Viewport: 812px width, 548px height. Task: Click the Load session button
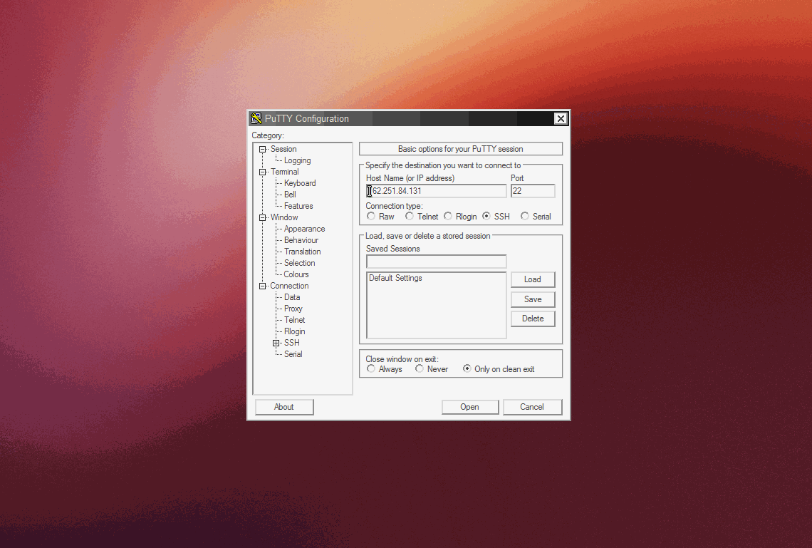coord(532,279)
